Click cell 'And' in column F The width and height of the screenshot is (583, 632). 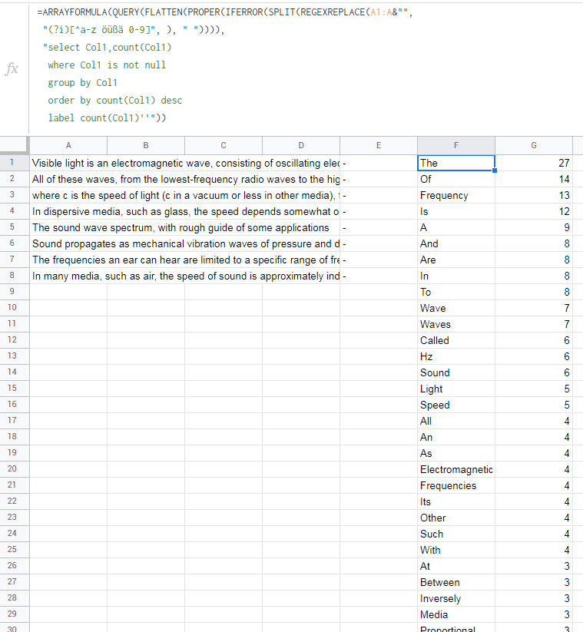tap(456, 243)
